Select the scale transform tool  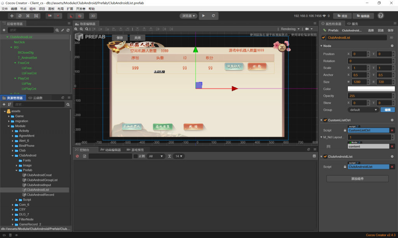pos(28,16)
